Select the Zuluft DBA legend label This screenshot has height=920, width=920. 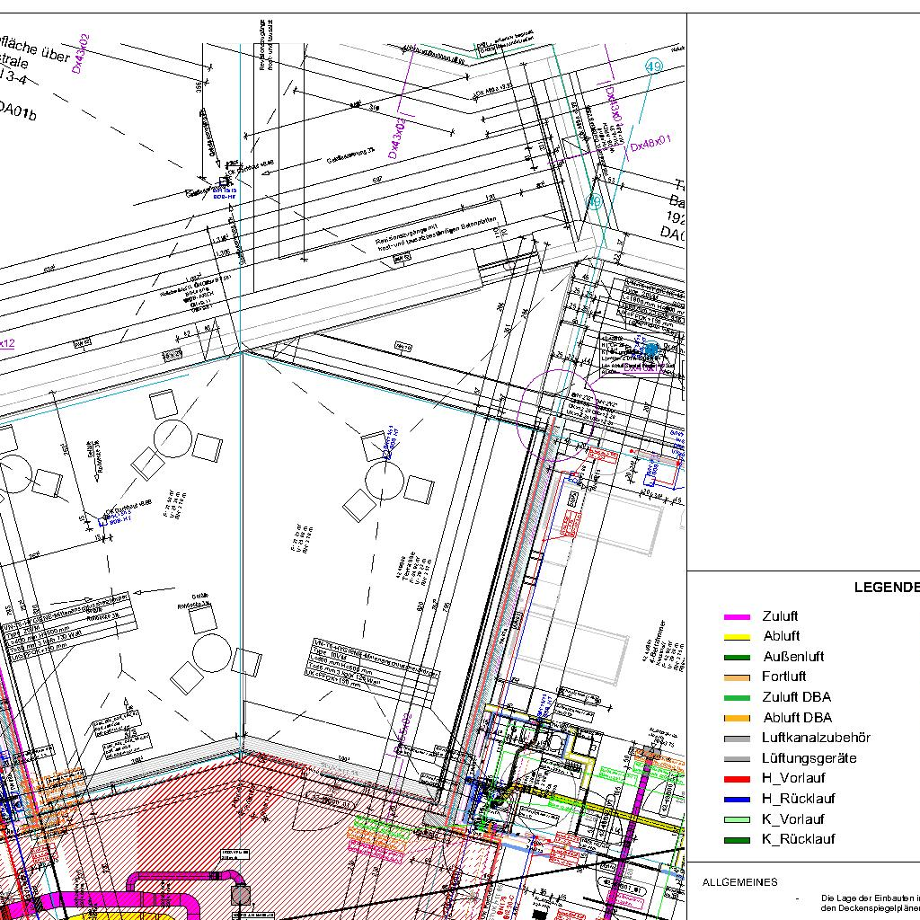click(796, 697)
